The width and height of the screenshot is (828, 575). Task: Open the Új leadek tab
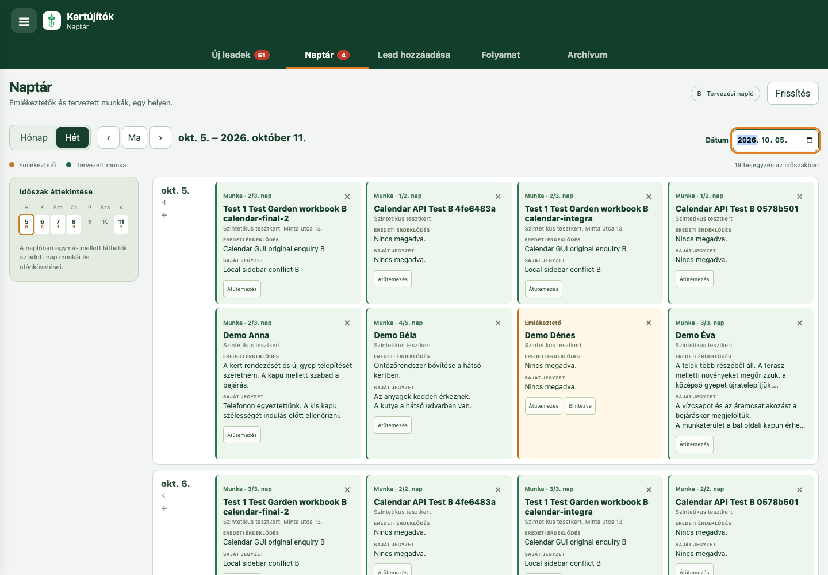click(x=240, y=55)
